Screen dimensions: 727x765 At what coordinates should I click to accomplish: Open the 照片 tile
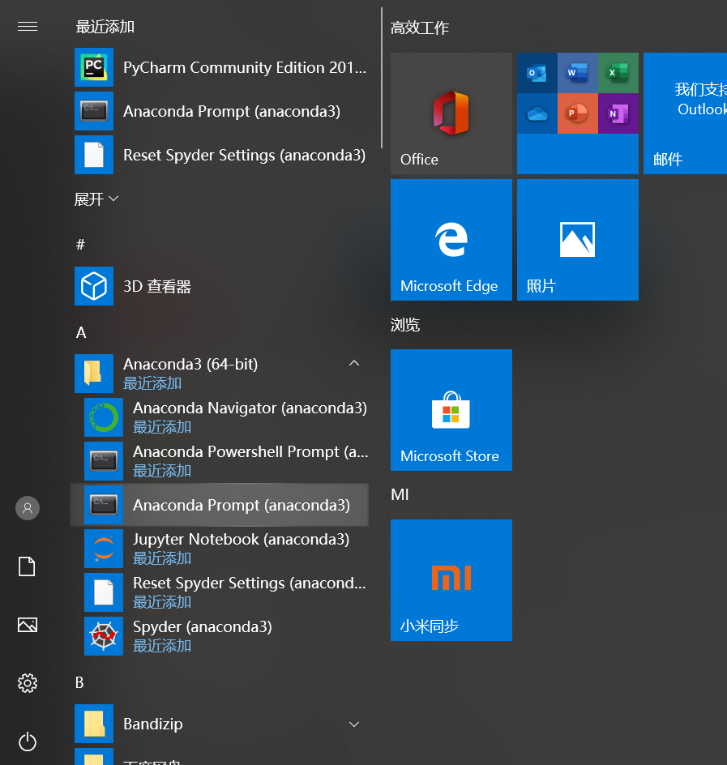click(577, 240)
